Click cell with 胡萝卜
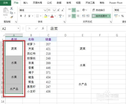This screenshot has width=126, height=104. tap(31, 44)
